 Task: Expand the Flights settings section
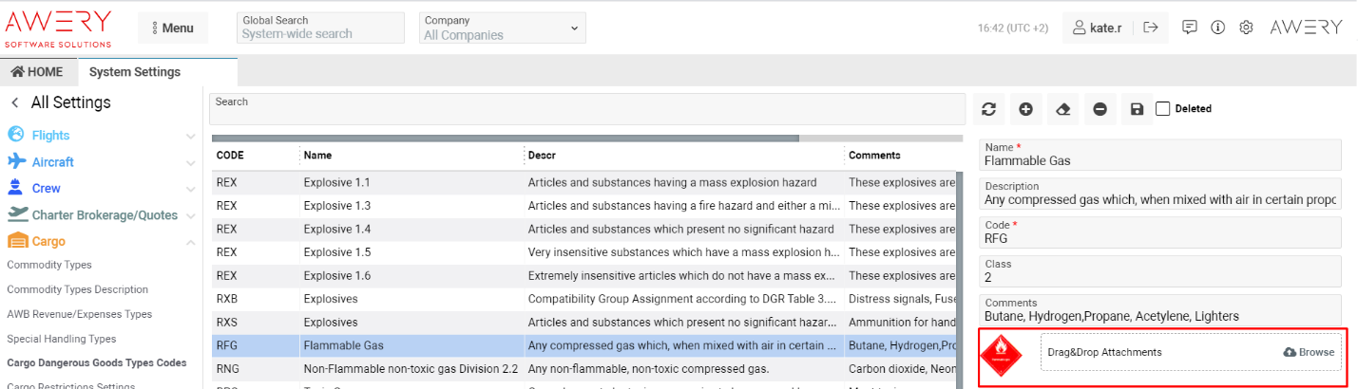click(190, 136)
